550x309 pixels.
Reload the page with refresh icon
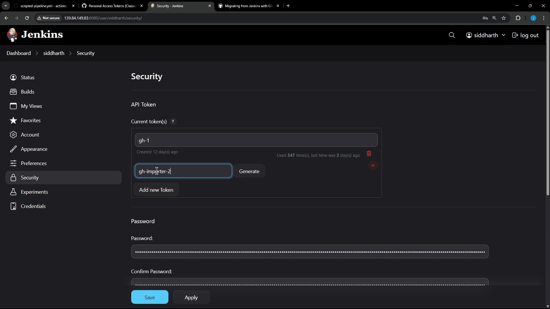click(27, 18)
